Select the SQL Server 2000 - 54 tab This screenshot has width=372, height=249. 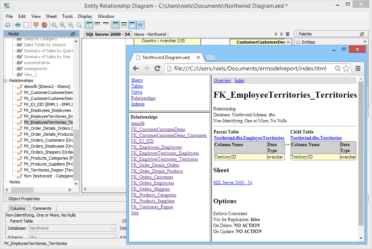click(x=108, y=34)
